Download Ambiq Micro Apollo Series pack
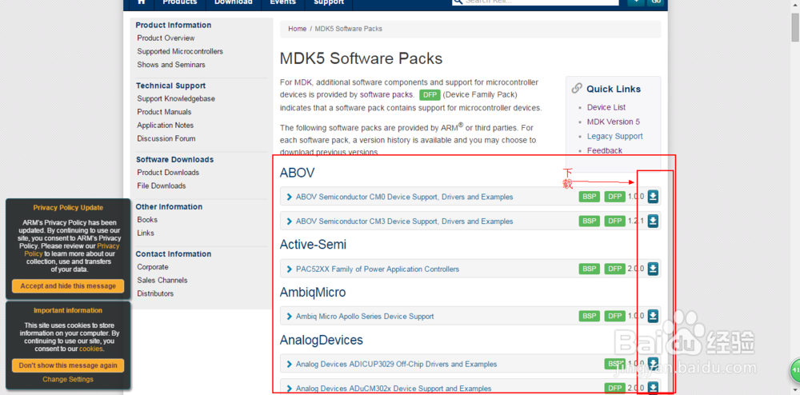 click(653, 316)
